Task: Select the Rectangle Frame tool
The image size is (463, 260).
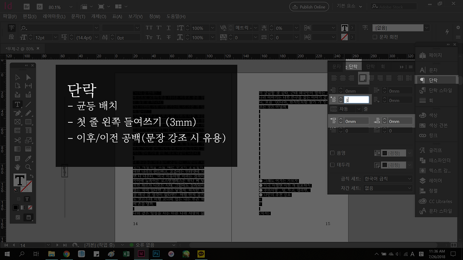Action: click(x=17, y=122)
